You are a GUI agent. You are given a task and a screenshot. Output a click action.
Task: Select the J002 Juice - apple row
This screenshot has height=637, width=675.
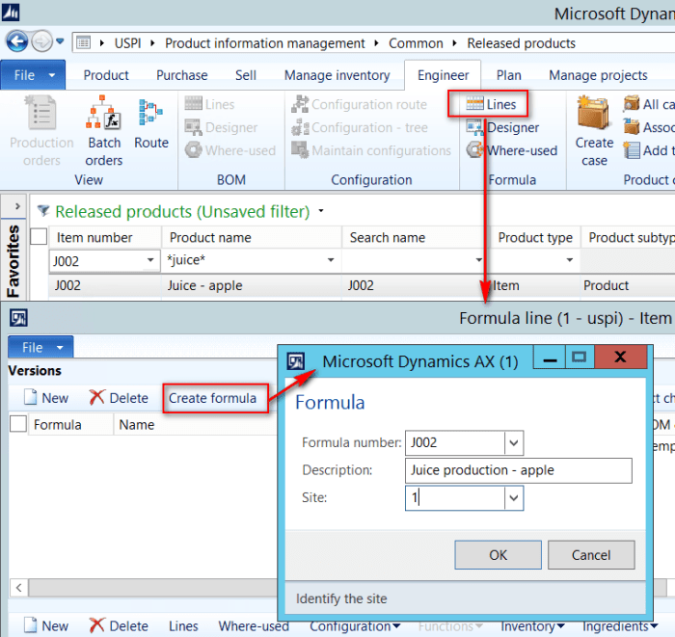[x=362, y=285]
